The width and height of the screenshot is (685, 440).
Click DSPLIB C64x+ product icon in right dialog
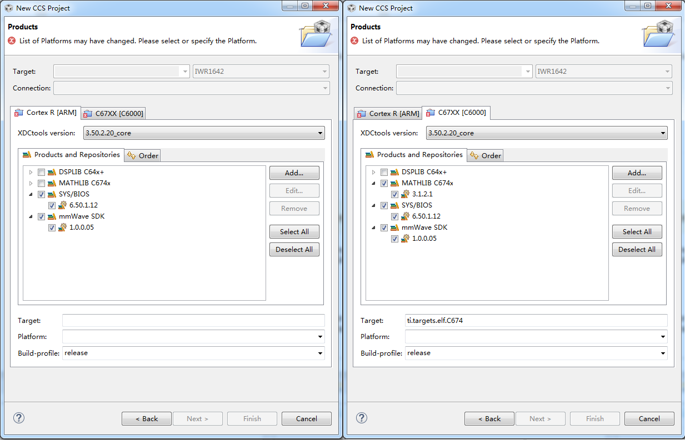(x=394, y=172)
